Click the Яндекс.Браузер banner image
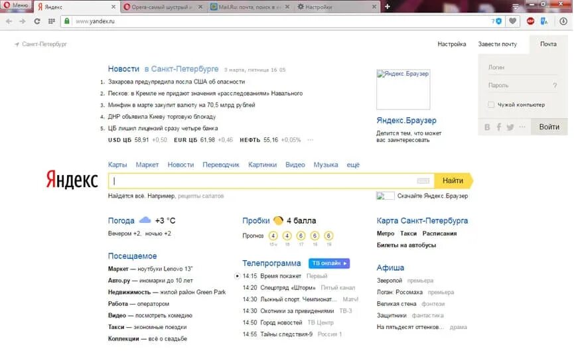Screen dimensions: 574x351 pyautogui.click(x=403, y=90)
